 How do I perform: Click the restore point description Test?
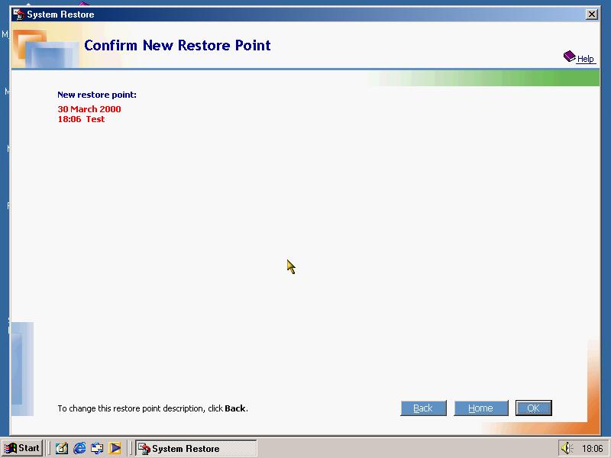[95, 119]
